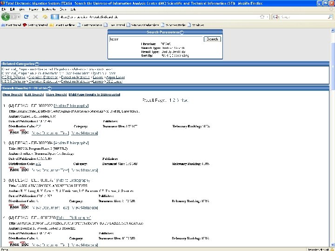
Task: Open the Help menu
Action: 73,9
